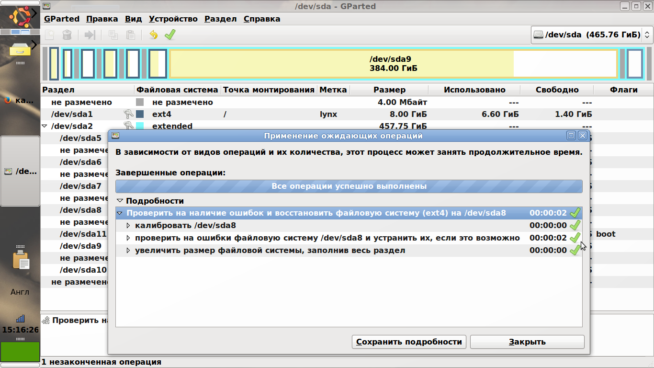Select the /dev/sda8 partition row
The width and height of the screenshot is (654, 368).
point(74,210)
